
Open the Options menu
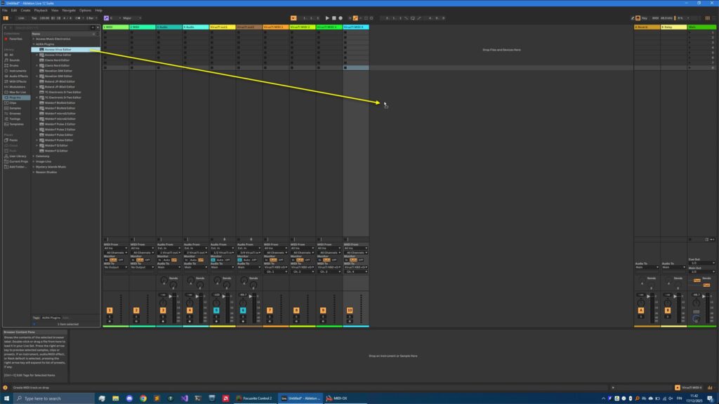tap(86, 11)
